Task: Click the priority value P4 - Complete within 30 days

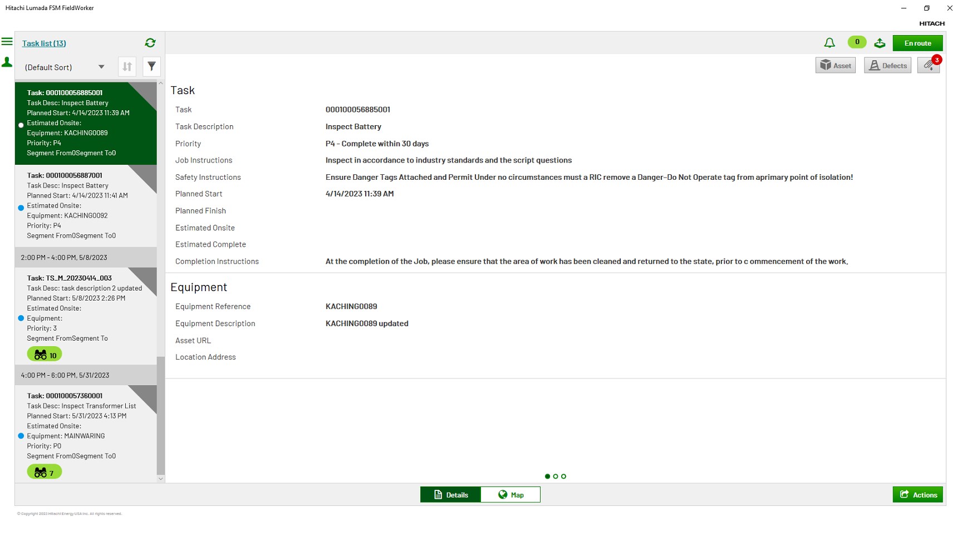Action: tap(377, 144)
